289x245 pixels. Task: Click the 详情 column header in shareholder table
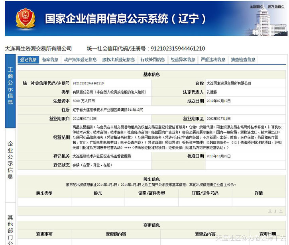[x=259, y=193]
